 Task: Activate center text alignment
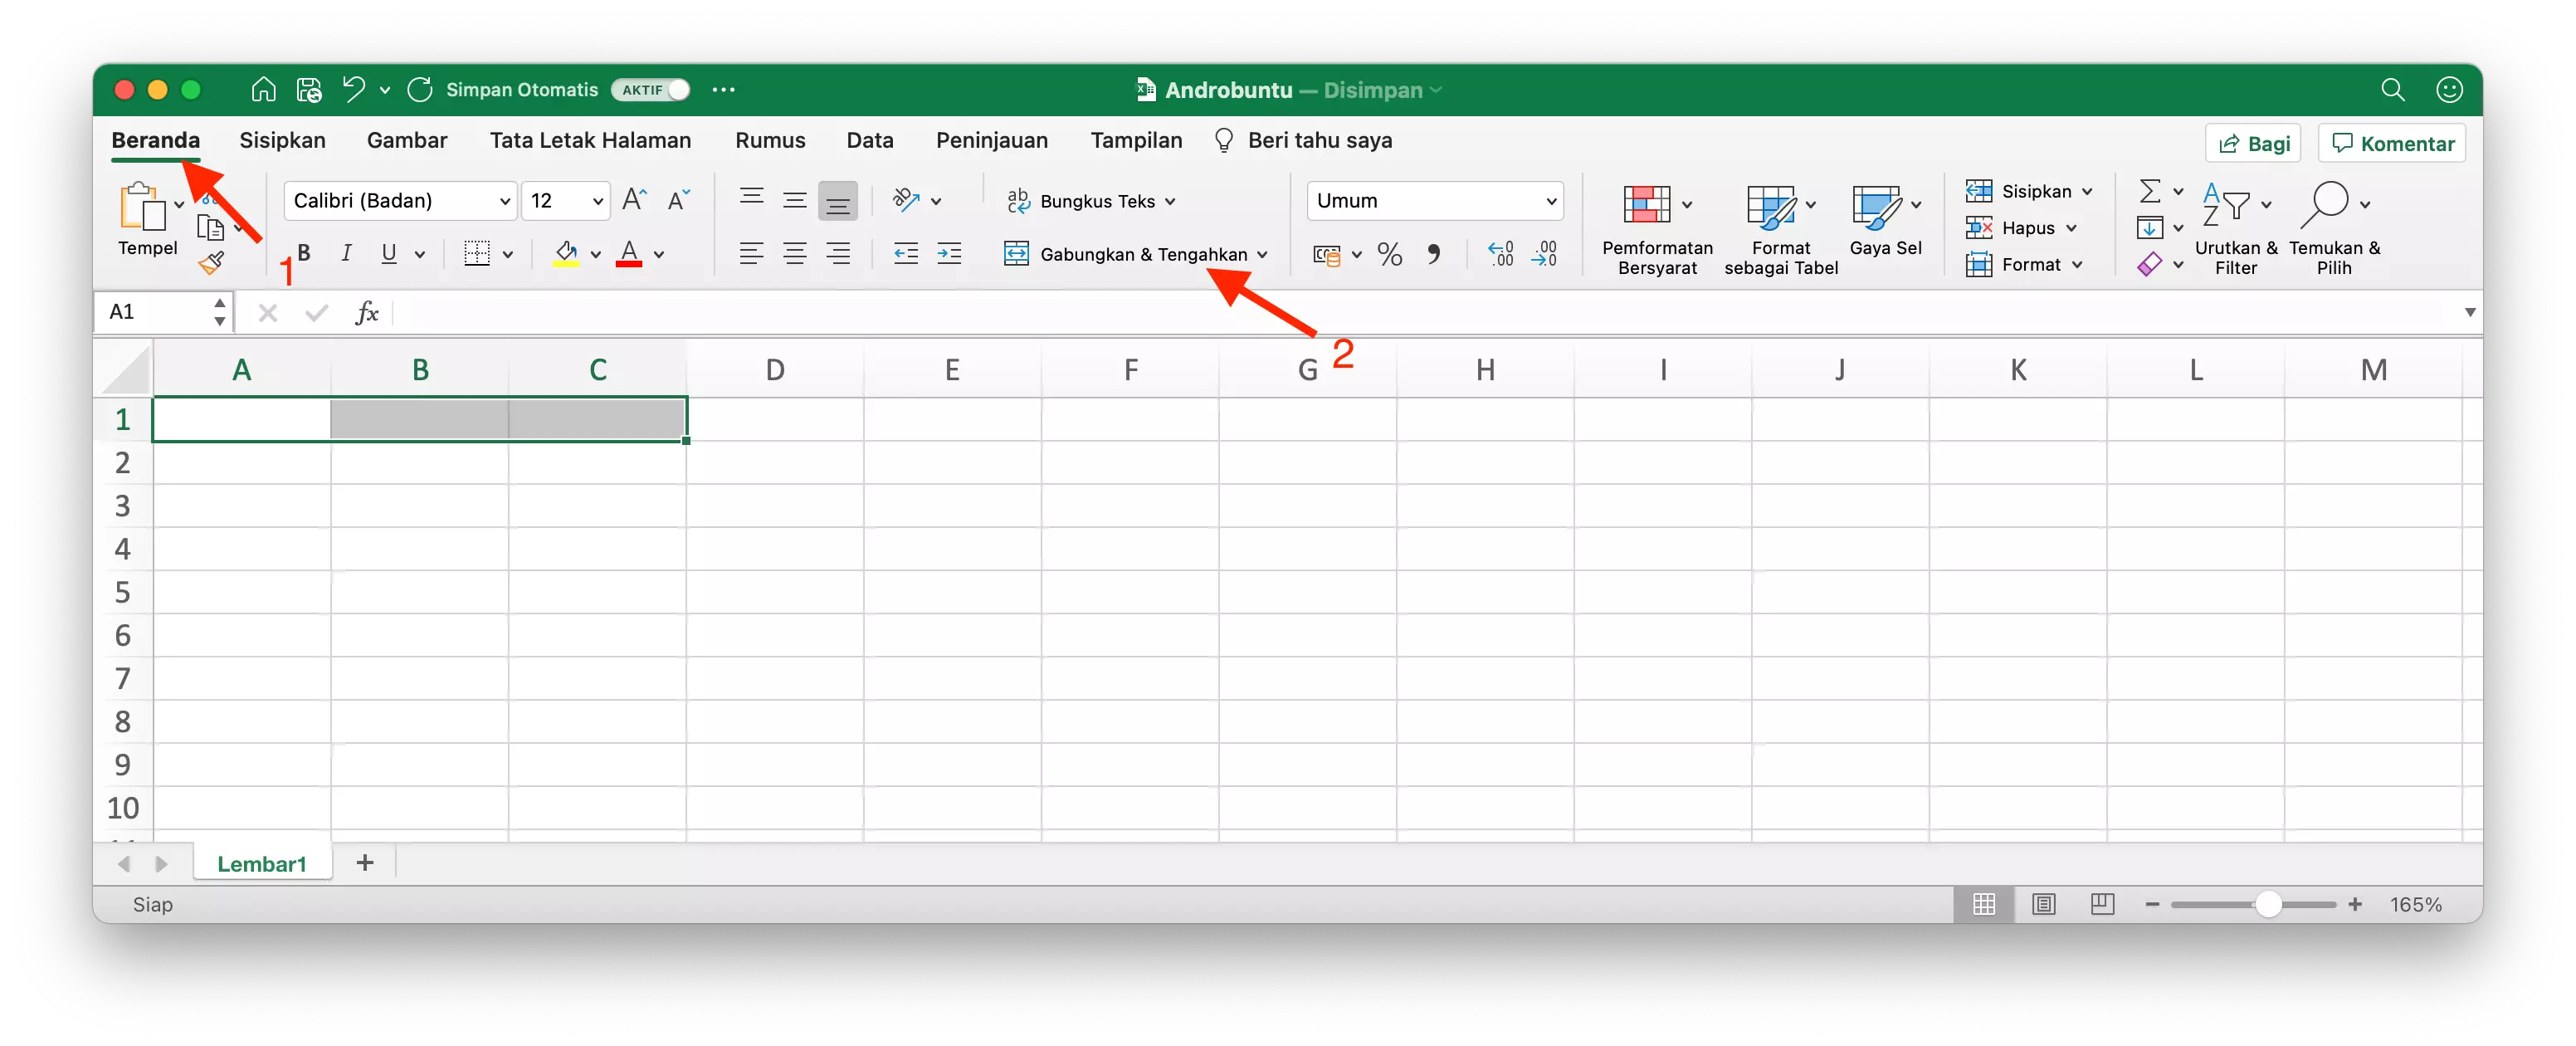pyautogui.click(x=795, y=253)
